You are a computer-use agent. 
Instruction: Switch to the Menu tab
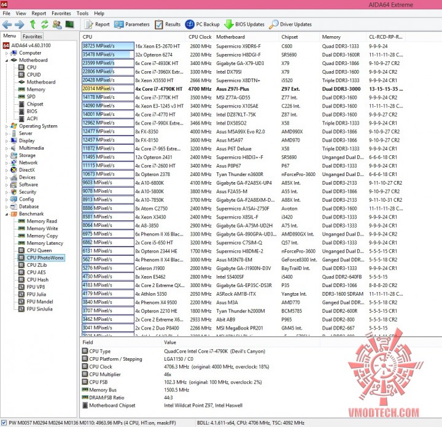10,36
